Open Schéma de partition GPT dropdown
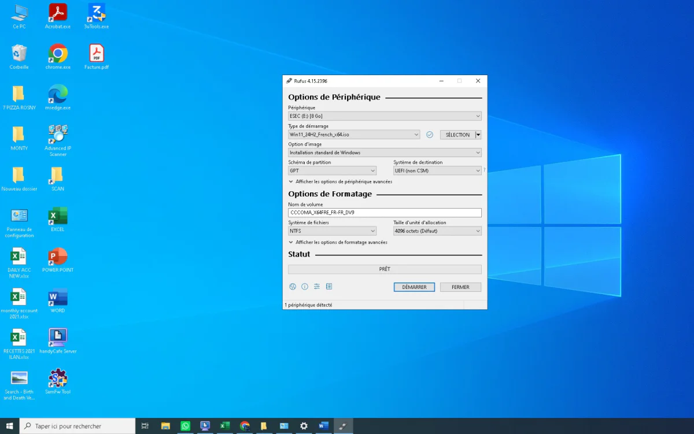694x434 pixels. coord(332,170)
